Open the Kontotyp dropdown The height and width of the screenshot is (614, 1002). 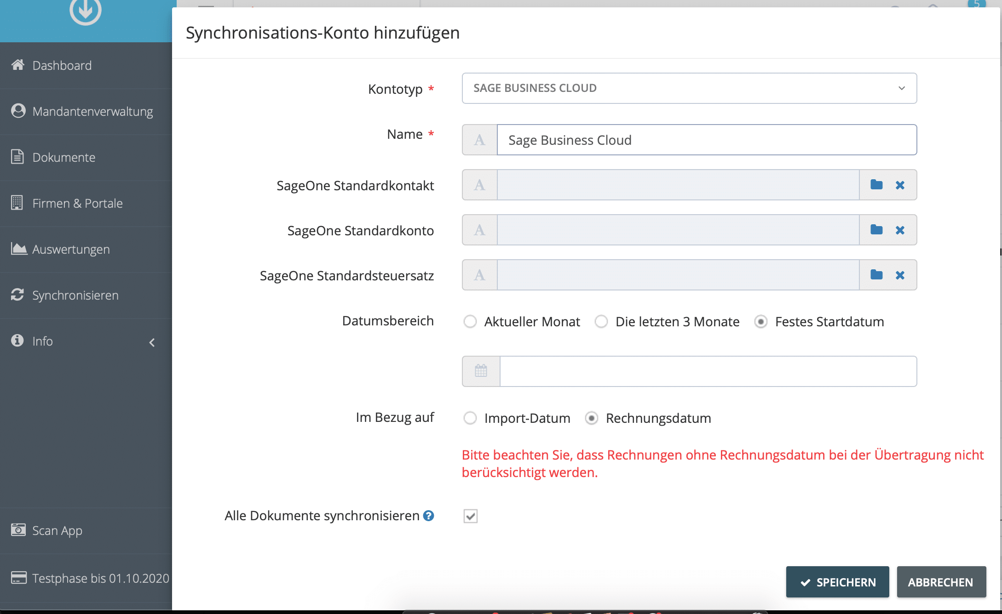coord(689,88)
